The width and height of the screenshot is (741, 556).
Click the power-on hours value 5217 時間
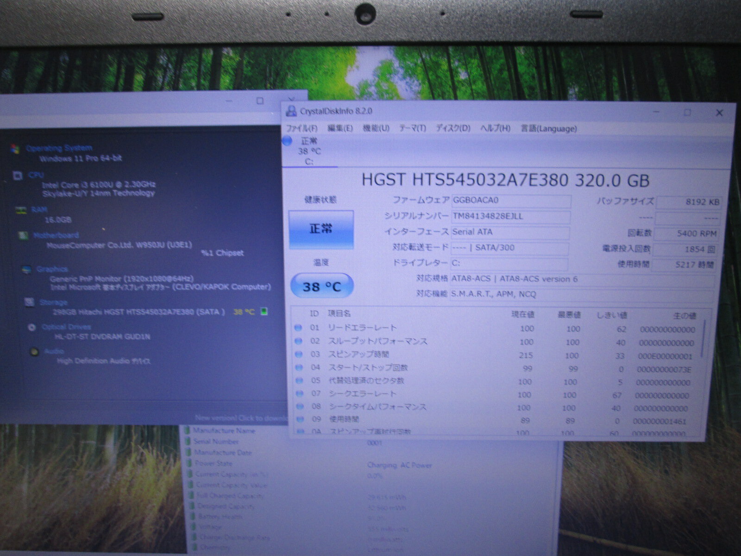[x=684, y=265]
